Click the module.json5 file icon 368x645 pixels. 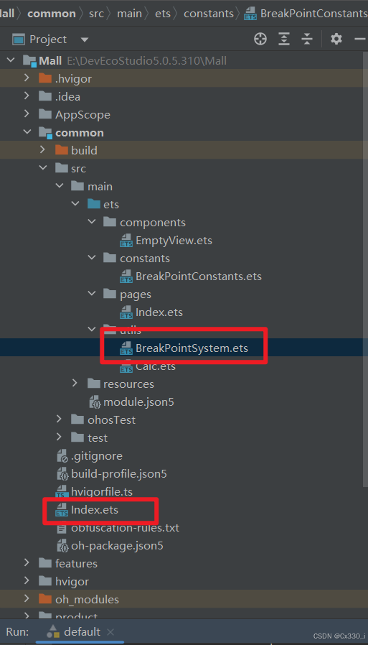point(95,402)
